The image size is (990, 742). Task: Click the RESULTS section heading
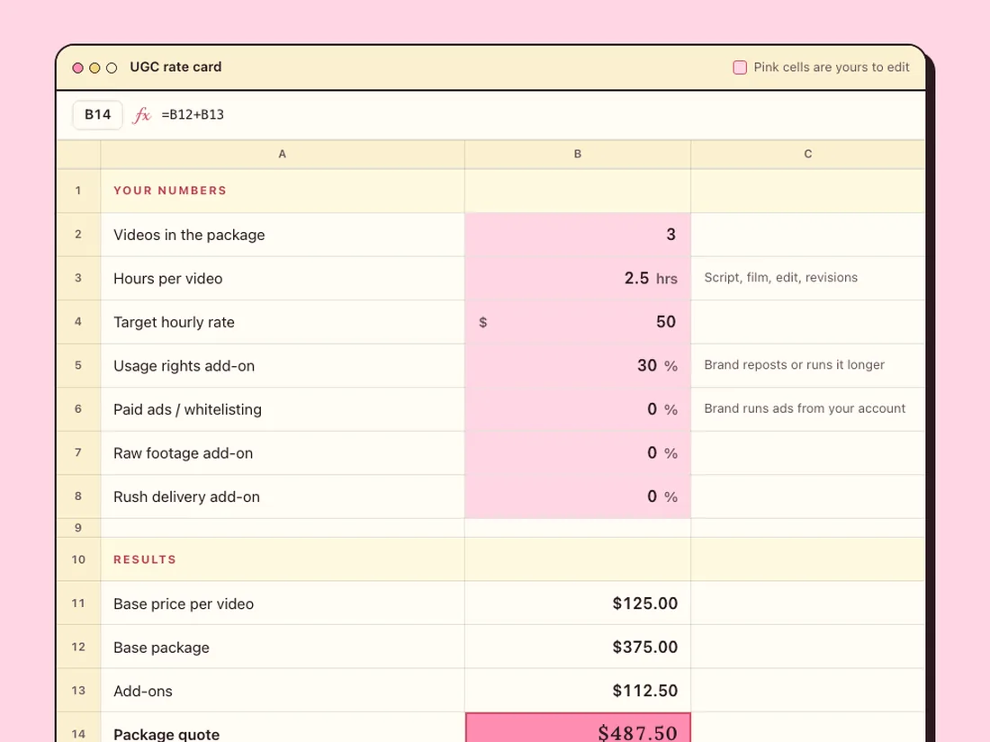tap(145, 559)
